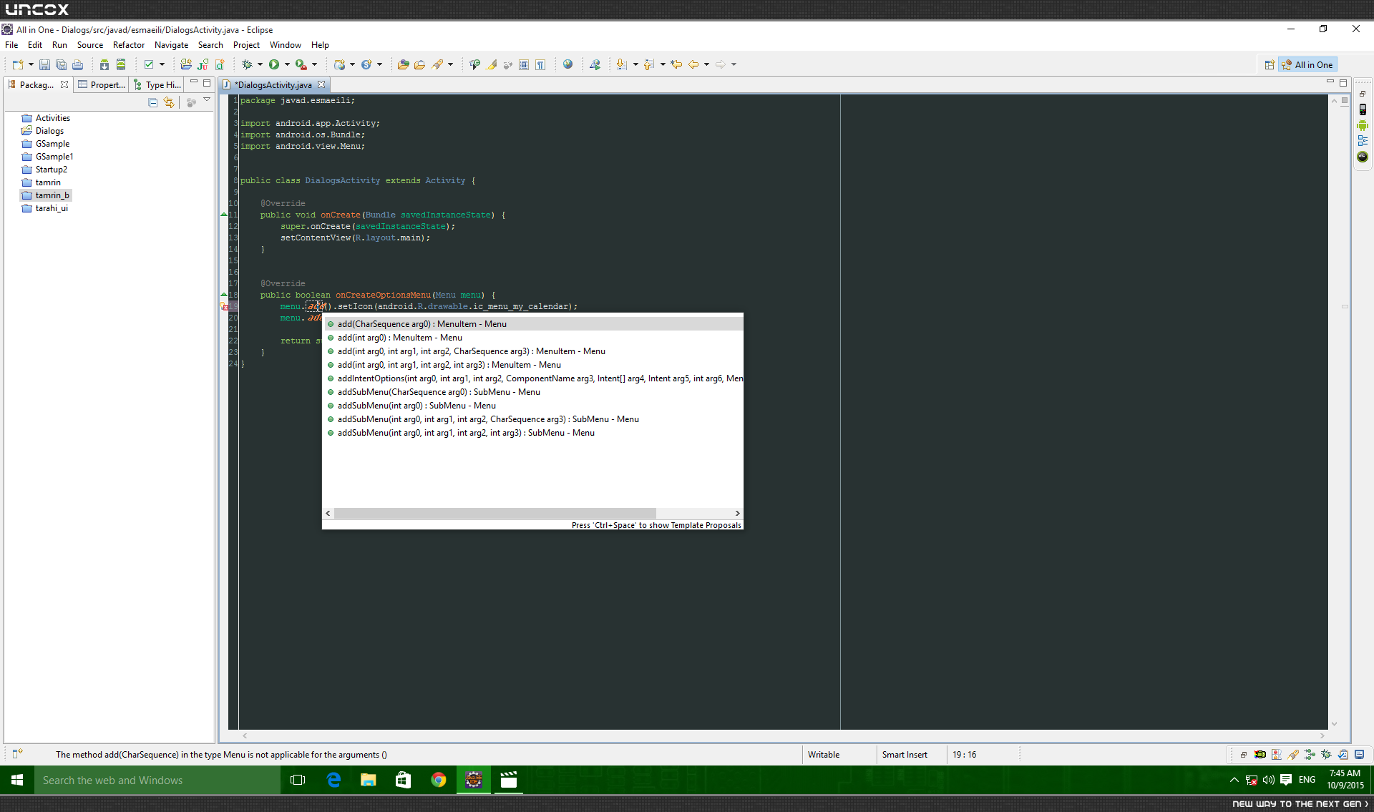
Task: Click the Run External Tools icon
Action: click(x=301, y=64)
